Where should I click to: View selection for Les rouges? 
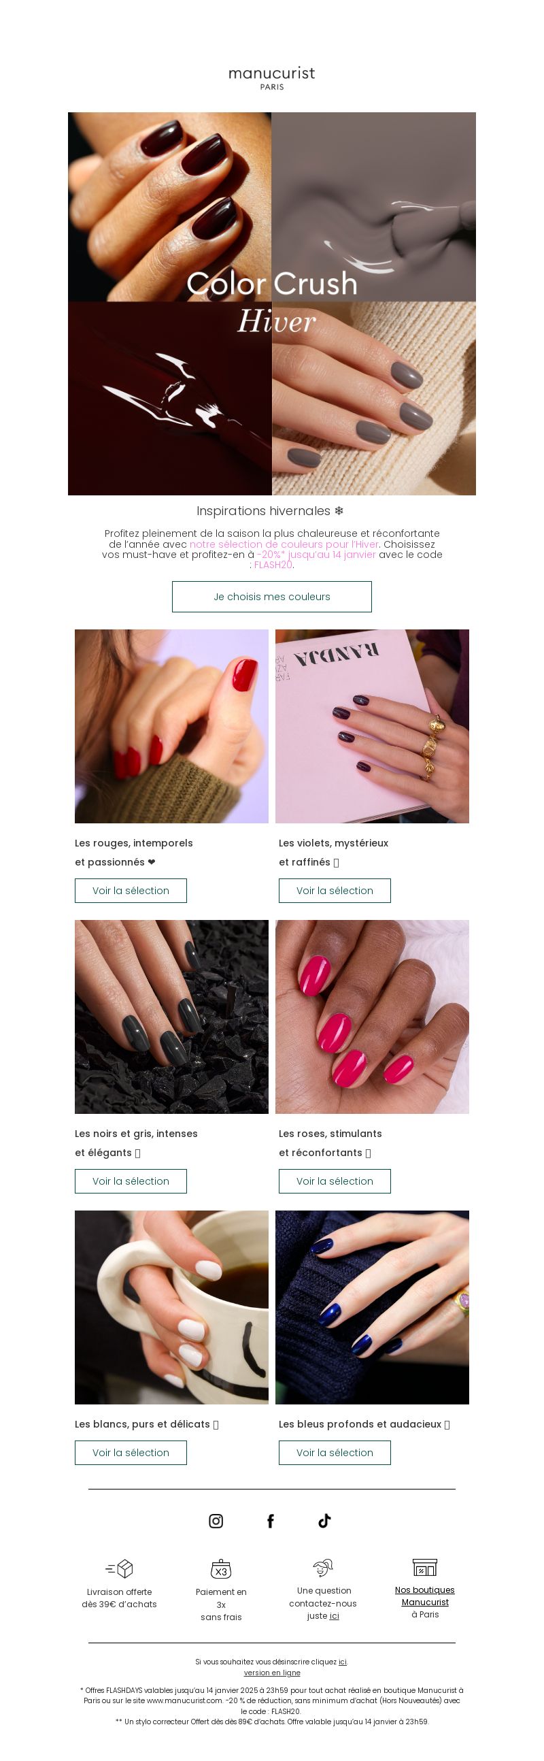coord(131,891)
